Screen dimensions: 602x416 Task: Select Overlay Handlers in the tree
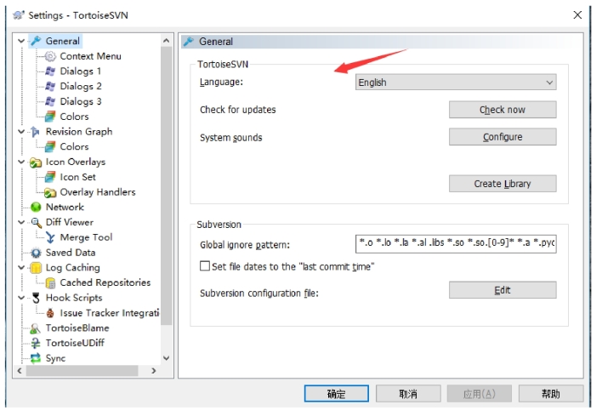[98, 192]
